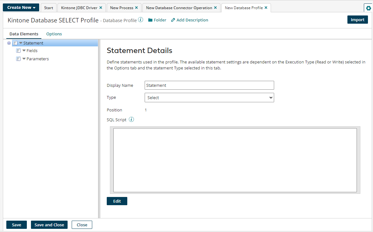This screenshot has height=232, width=373.
Task: Close the New Process tab
Action: pyautogui.click(x=136, y=8)
